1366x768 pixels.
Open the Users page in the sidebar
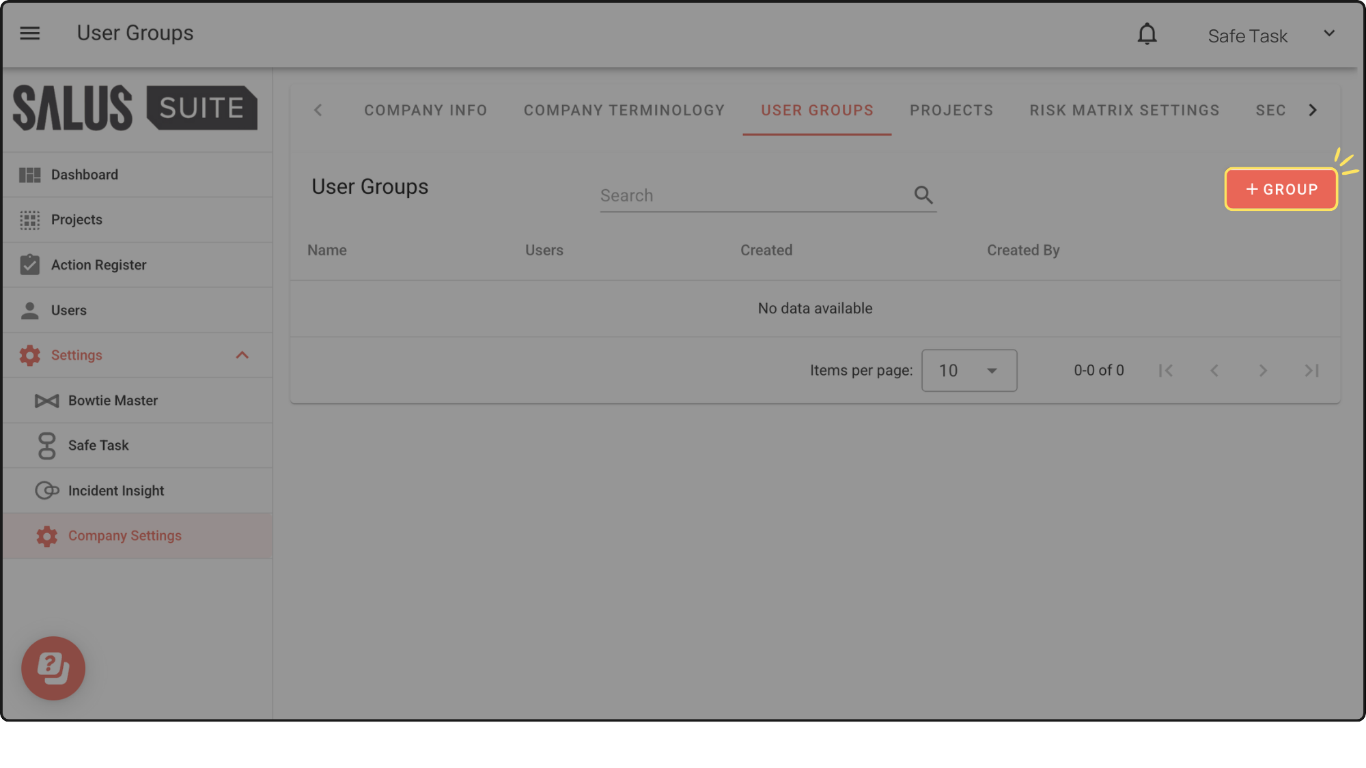69,311
